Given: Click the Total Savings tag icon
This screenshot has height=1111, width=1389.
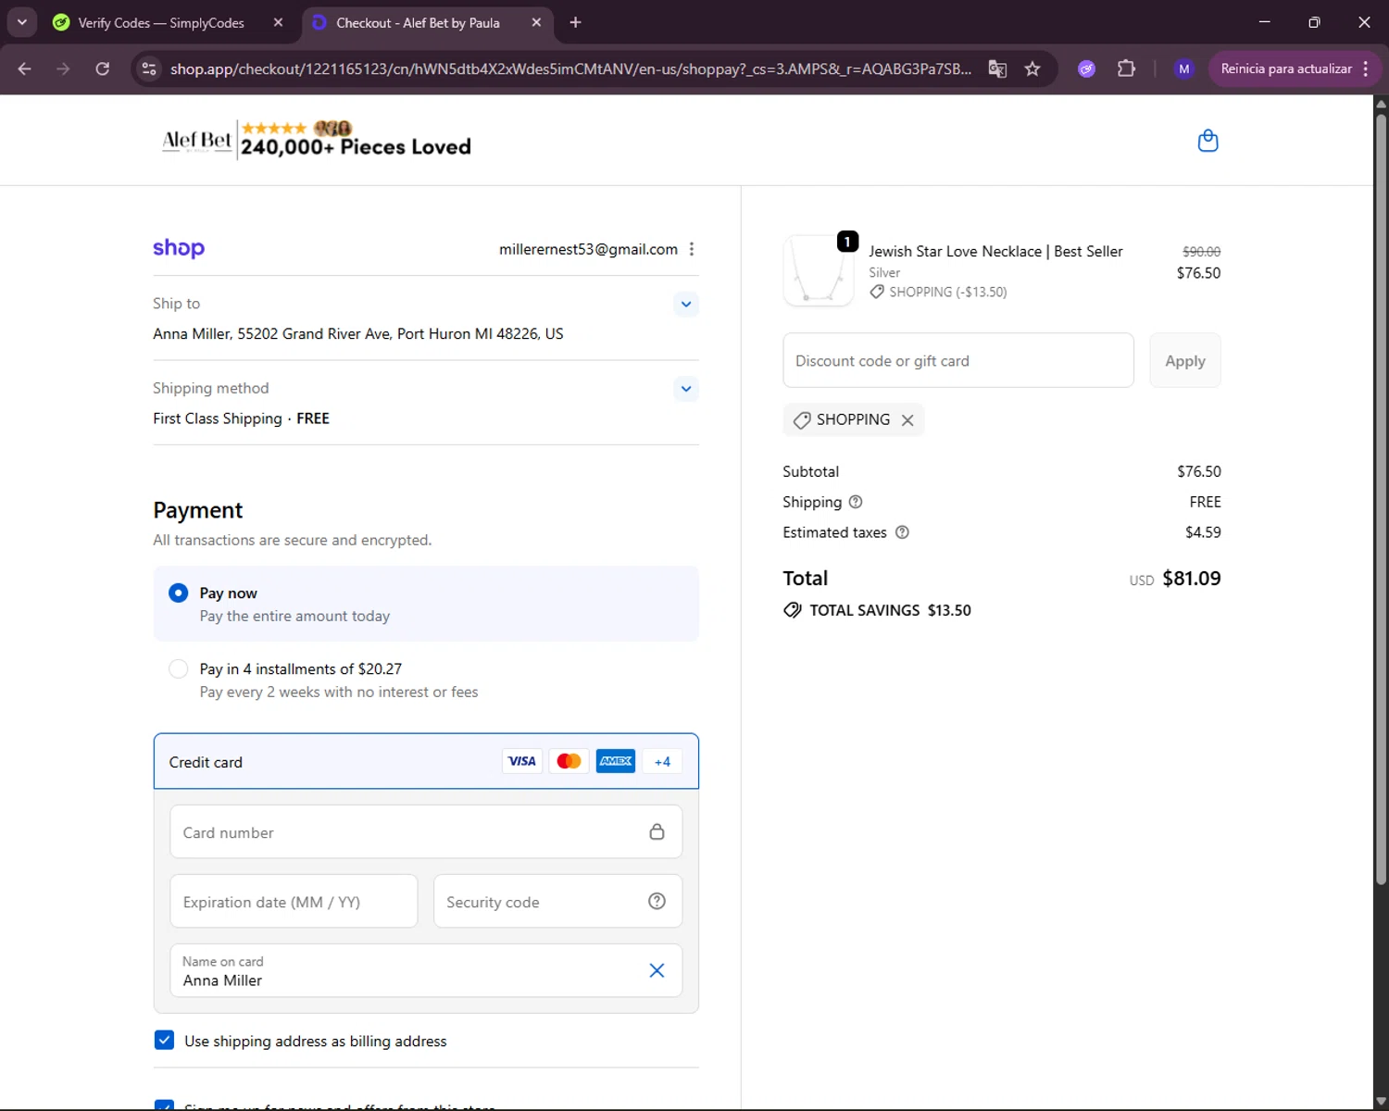Looking at the screenshot, I should click(793, 610).
